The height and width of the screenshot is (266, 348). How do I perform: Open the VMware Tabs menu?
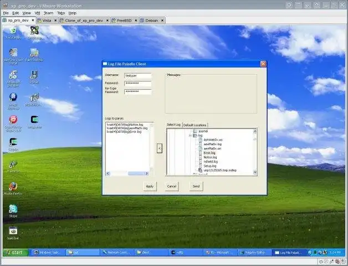tap(61, 13)
